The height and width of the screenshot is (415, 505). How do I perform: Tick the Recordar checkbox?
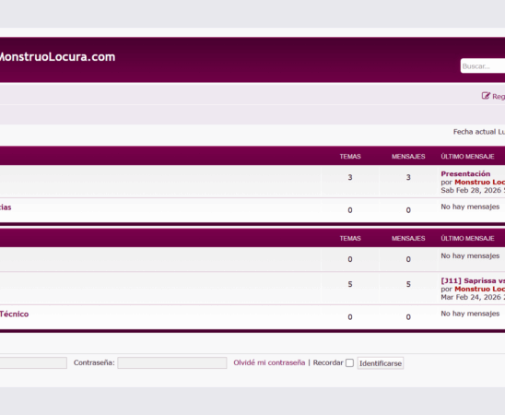[349, 363]
